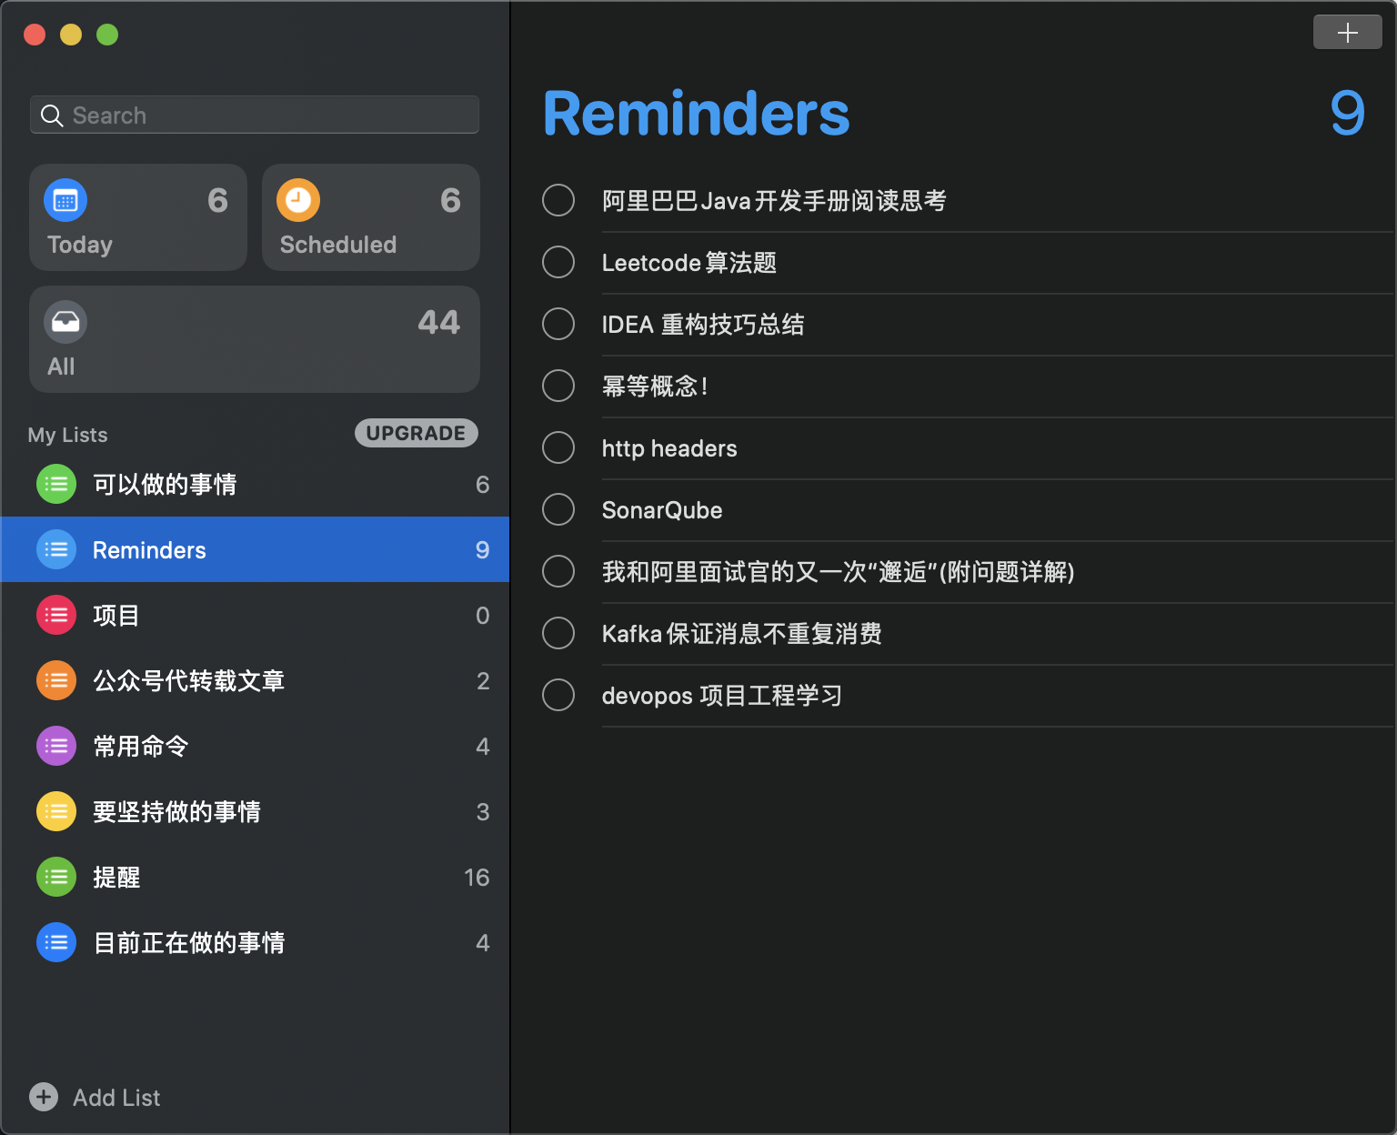
Task: Select the 目前正在做的事情 list
Action: click(x=189, y=942)
